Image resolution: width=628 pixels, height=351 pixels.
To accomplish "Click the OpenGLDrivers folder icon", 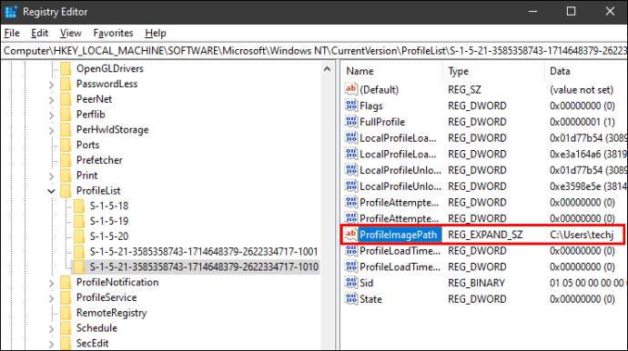I will coord(66,68).
